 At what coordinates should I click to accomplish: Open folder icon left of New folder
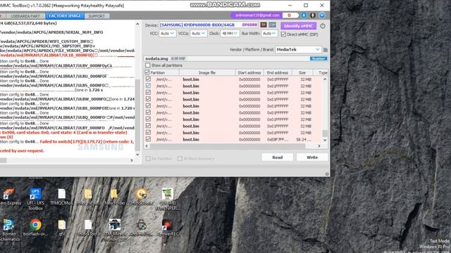pos(88,199)
